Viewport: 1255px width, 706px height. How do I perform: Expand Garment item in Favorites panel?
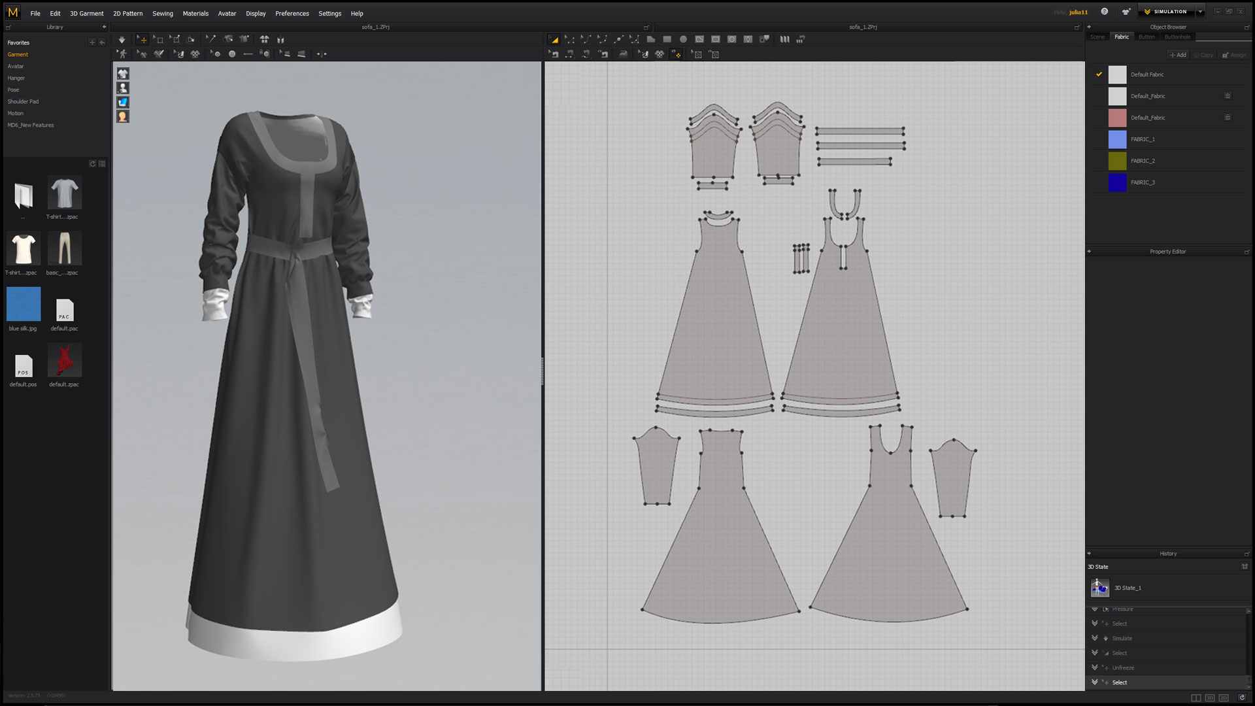(17, 54)
